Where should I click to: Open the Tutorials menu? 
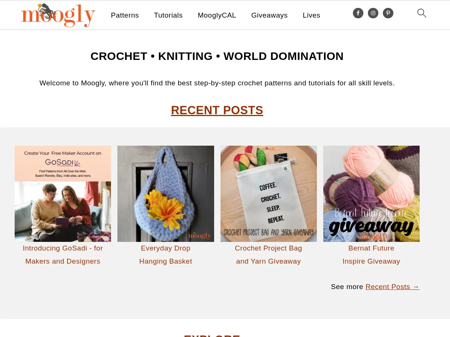[168, 15]
